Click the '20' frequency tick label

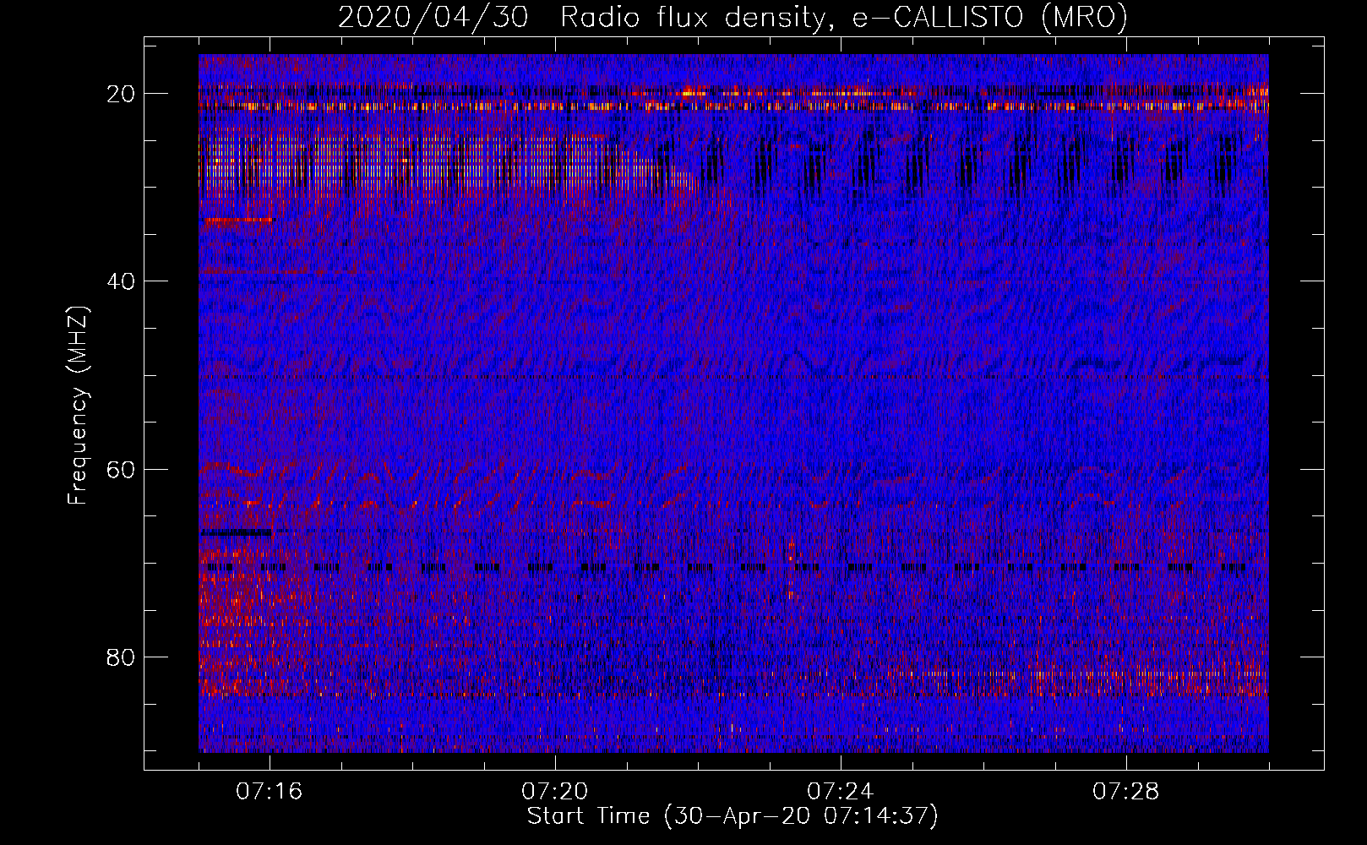[122, 94]
